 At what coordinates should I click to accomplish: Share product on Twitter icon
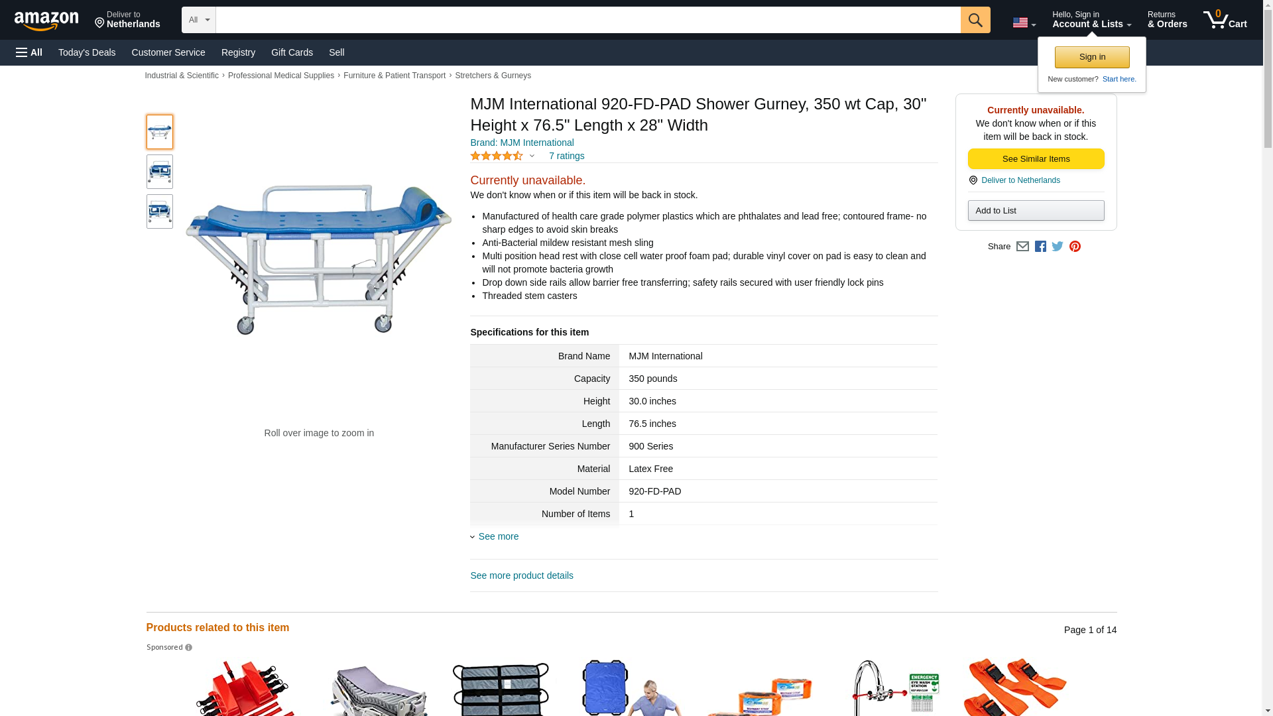(1058, 247)
